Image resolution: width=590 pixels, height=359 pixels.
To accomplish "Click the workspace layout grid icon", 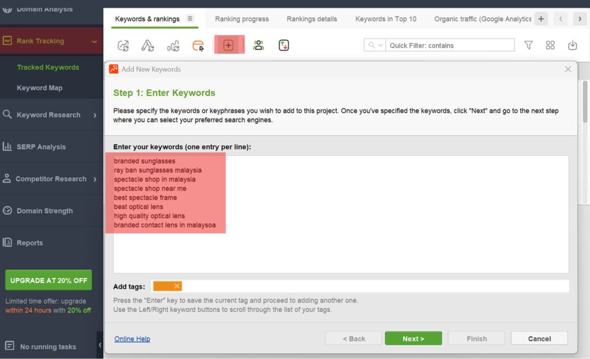I will (550, 45).
